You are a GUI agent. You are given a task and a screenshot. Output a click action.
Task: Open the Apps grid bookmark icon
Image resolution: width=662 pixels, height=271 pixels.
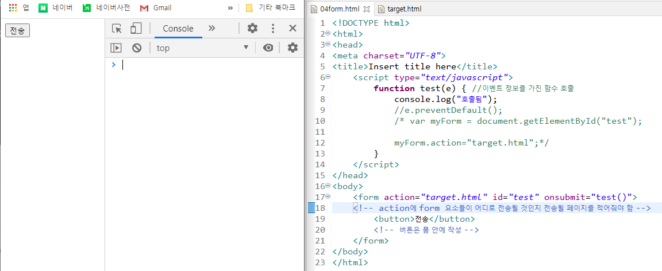click(x=13, y=7)
